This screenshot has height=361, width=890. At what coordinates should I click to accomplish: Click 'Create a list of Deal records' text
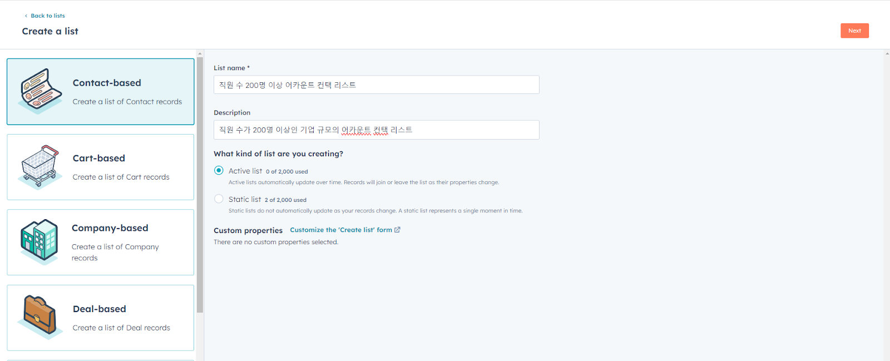pyautogui.click(x=121, y=328)
